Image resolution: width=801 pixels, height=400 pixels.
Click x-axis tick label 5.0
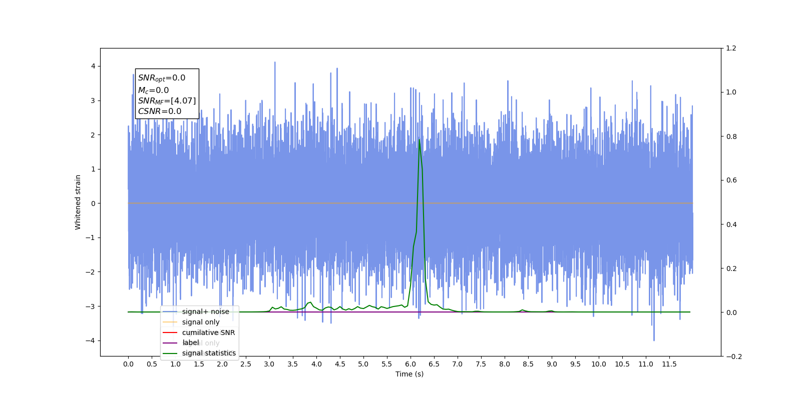tap(363, 364)
